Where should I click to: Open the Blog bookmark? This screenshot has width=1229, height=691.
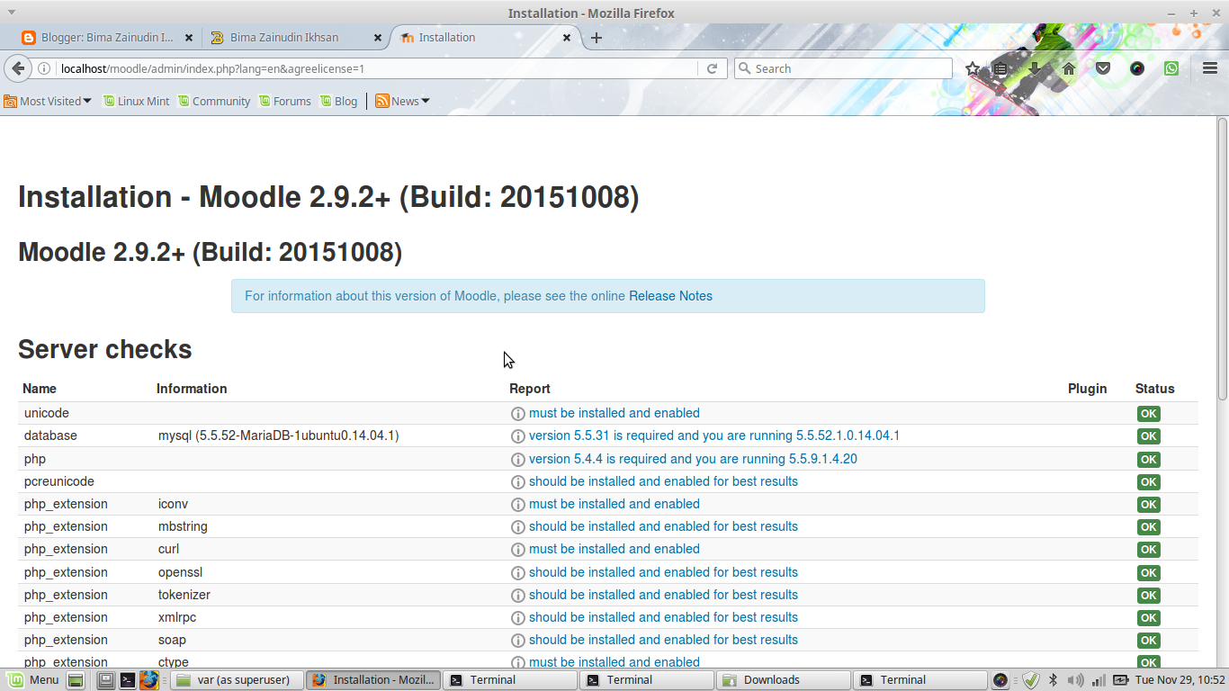(x=339, y=101)
